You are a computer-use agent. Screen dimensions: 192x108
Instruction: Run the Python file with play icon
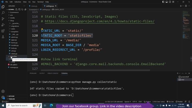coord(181,6)
